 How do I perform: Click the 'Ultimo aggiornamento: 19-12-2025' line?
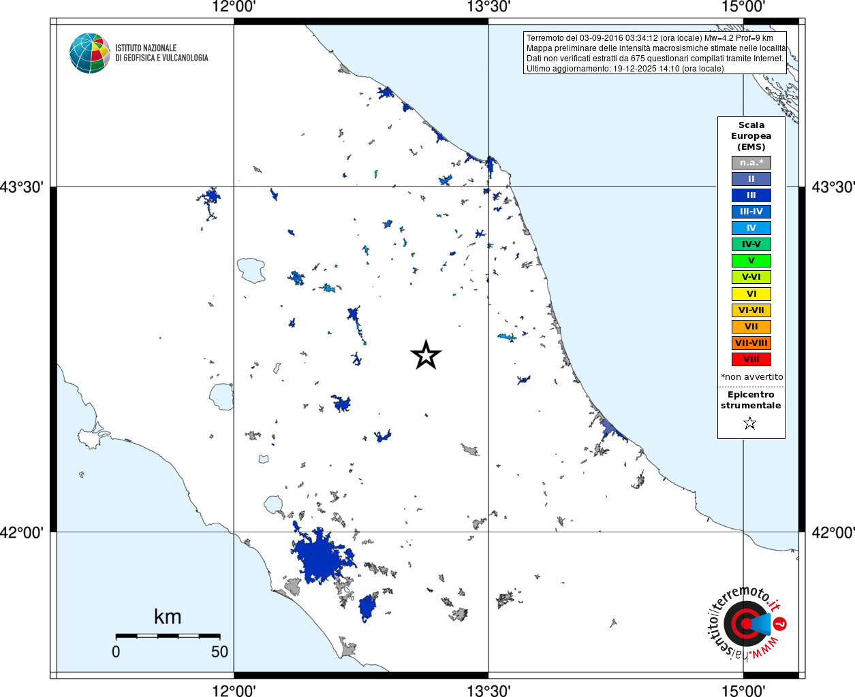[625, 69]
